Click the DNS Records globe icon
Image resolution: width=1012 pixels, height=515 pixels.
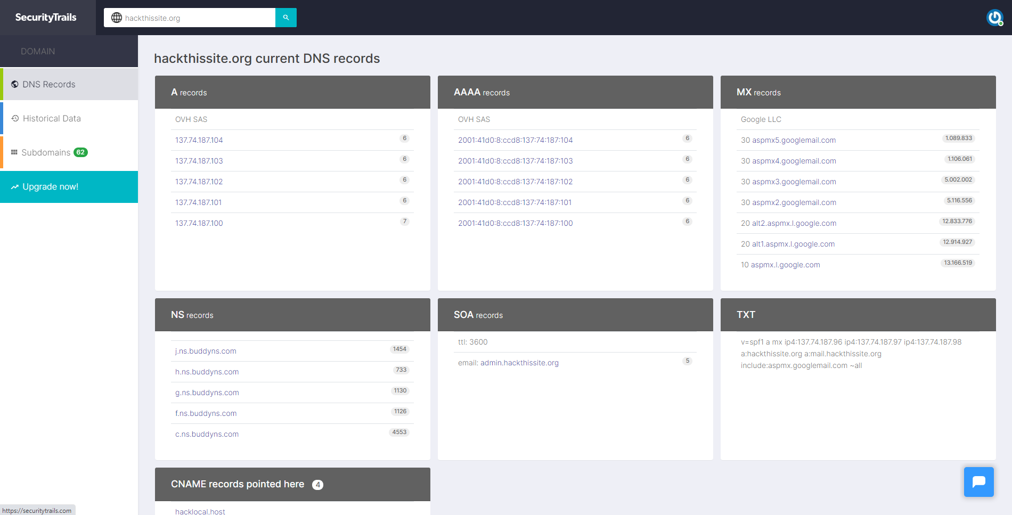(x=15, y=84)
